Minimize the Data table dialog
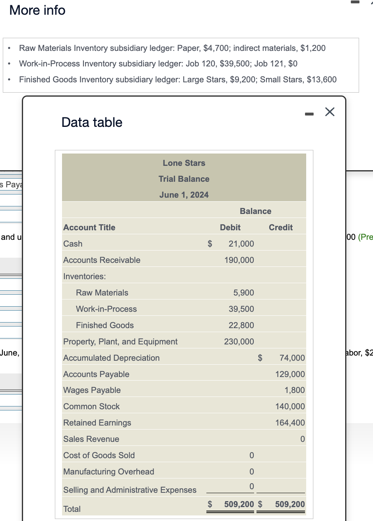Viewport: 373px width, 521px height. click(x=309, y=114)
